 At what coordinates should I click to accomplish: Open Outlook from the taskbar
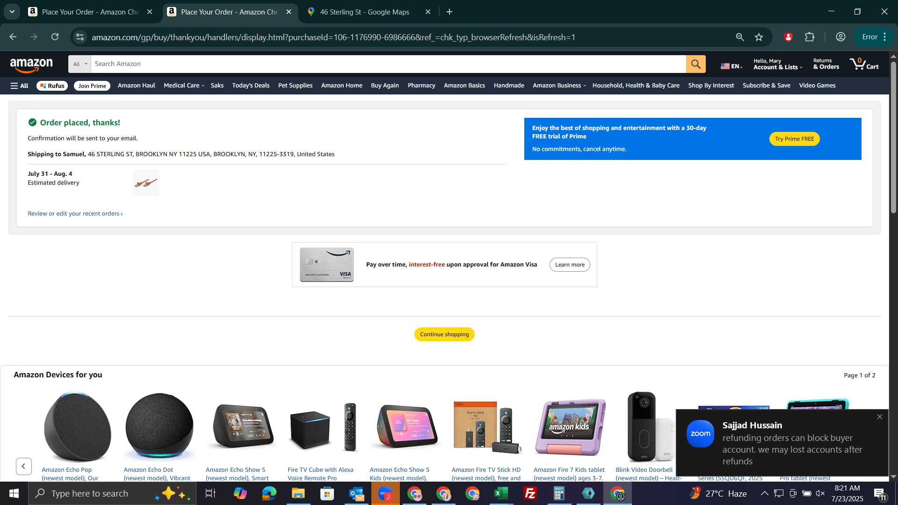click(356, 493)
